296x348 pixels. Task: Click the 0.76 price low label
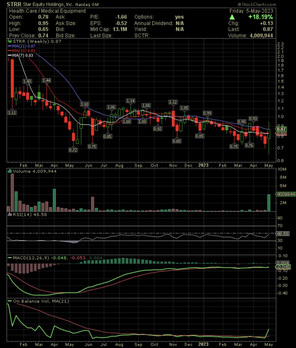pos(249,145)
